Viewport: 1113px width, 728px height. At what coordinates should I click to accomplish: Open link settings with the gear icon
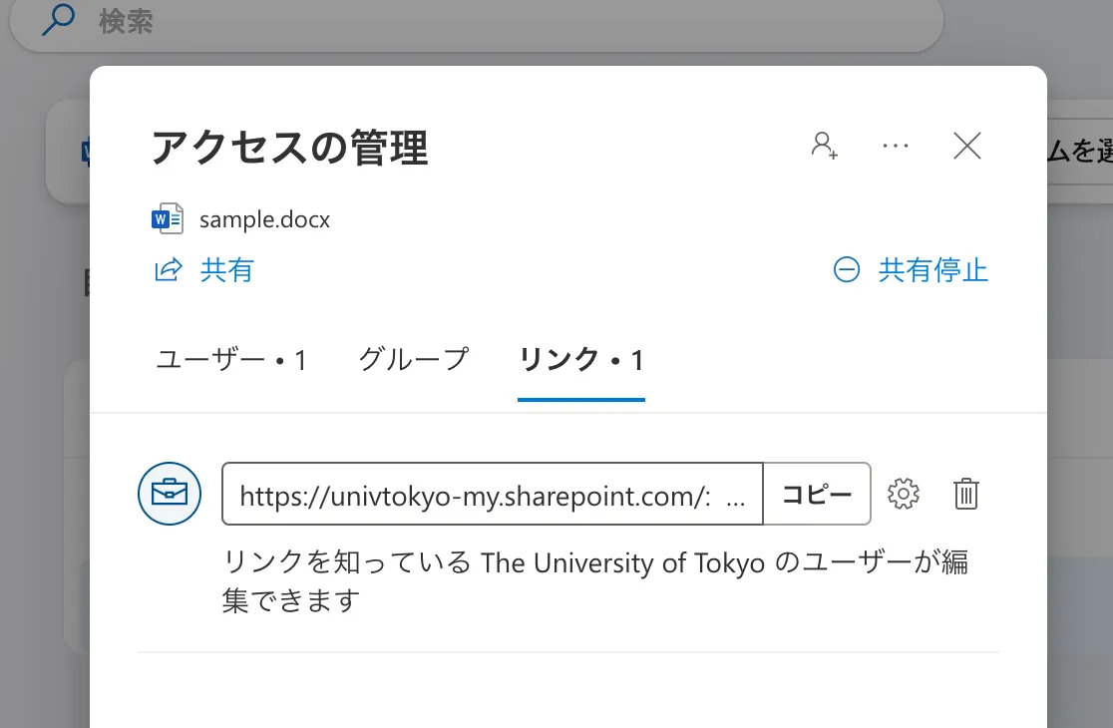tap(903, 494)
